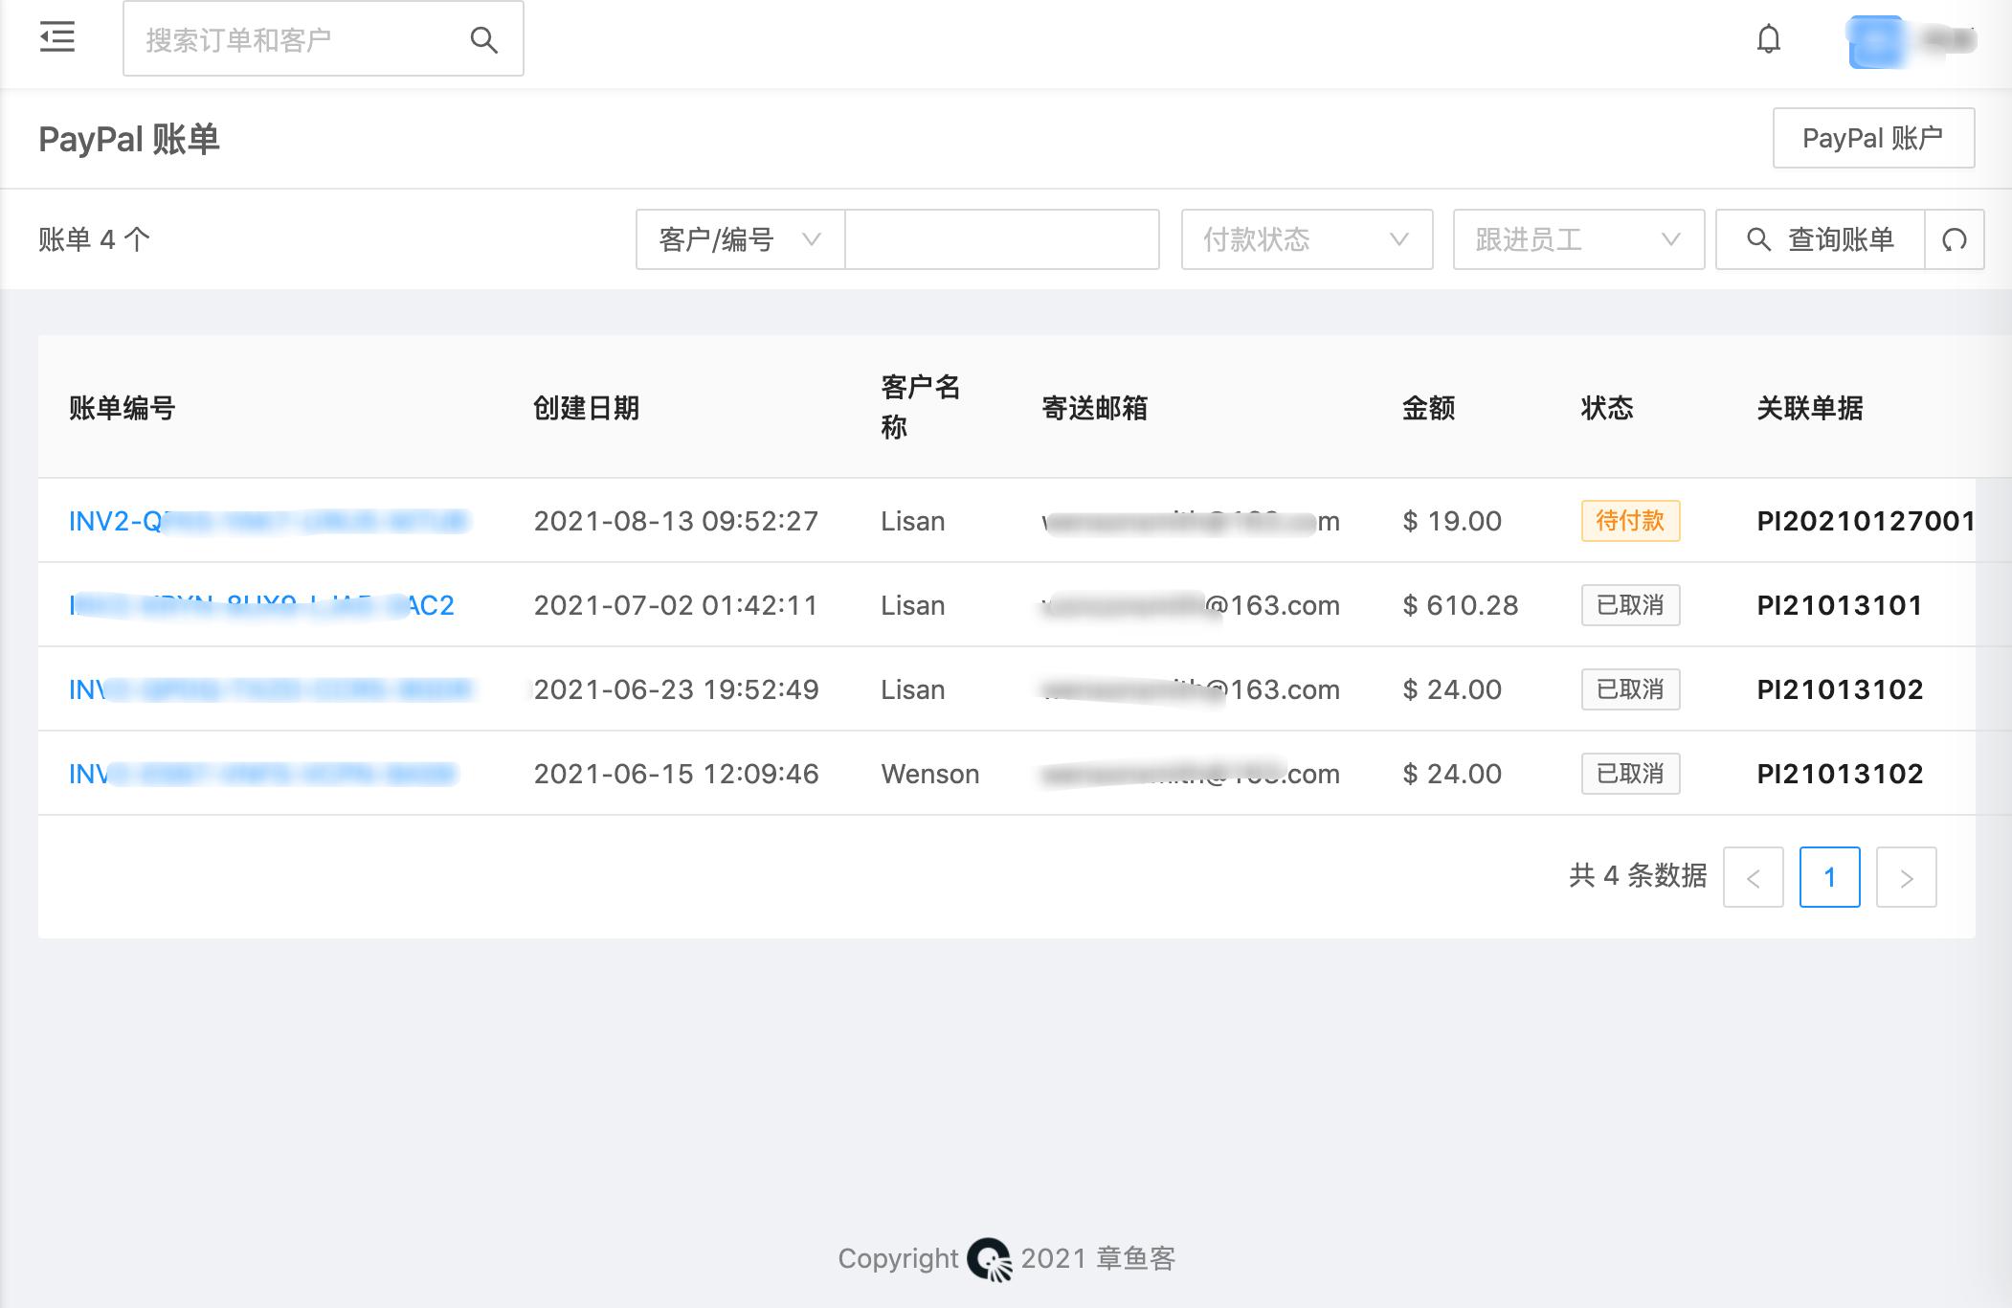Click the search magnifier in the top search bar

tap(484, 39)
